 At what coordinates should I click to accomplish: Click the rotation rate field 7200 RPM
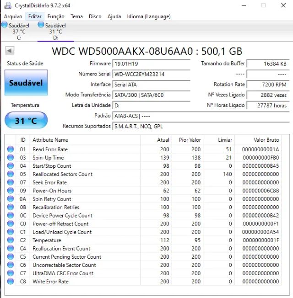(268, 85)
